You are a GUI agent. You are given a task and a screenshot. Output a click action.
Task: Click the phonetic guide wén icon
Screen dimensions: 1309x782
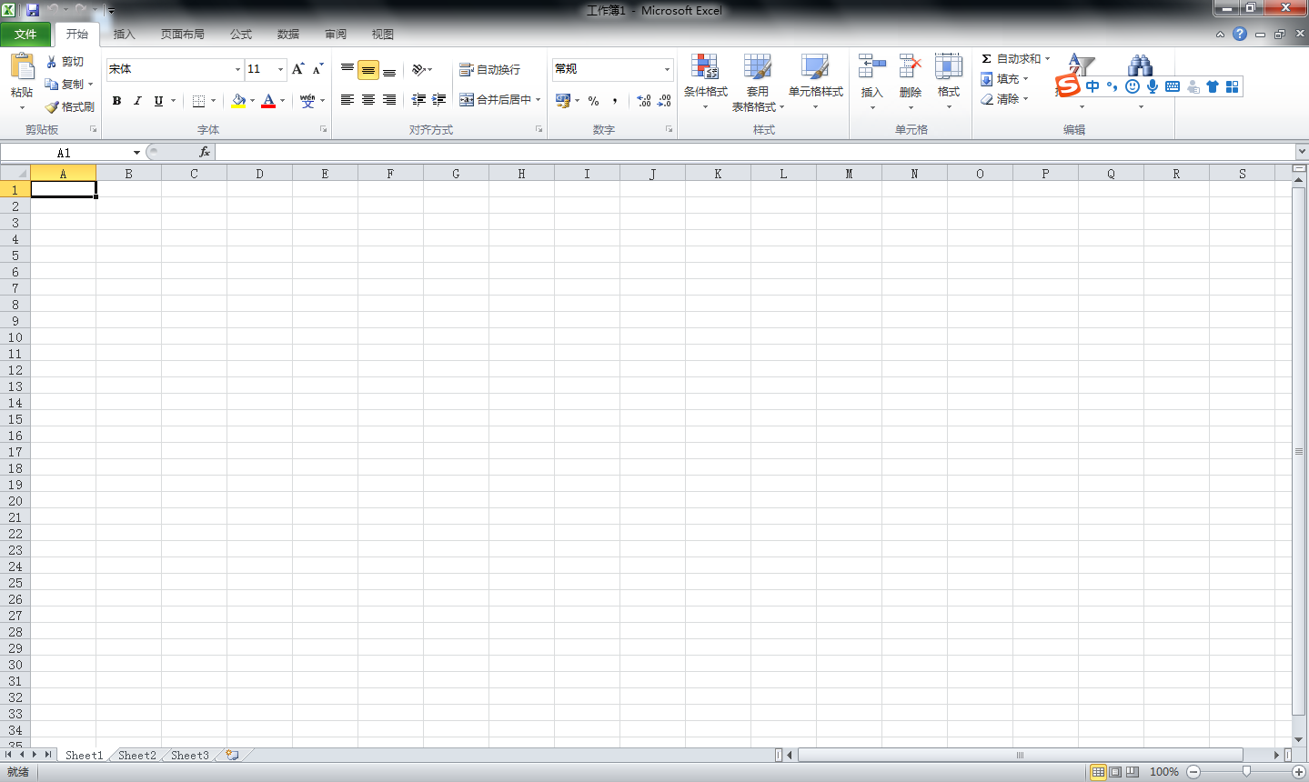tap(307, 101)
